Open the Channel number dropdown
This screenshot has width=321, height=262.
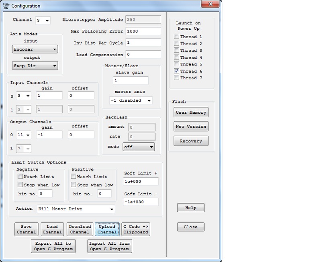pos(43,20)
